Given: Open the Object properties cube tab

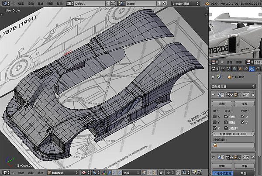Looking at the screenshot, I should tap(240, 69).
